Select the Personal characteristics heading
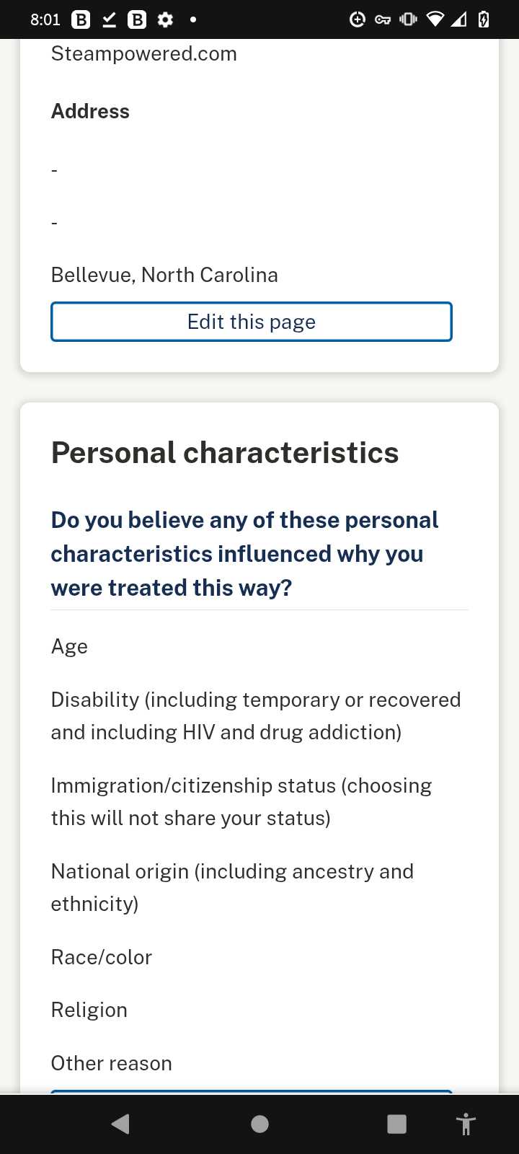Image resolution: width=519 pixels, height=1154 pixels. (225, 453)
